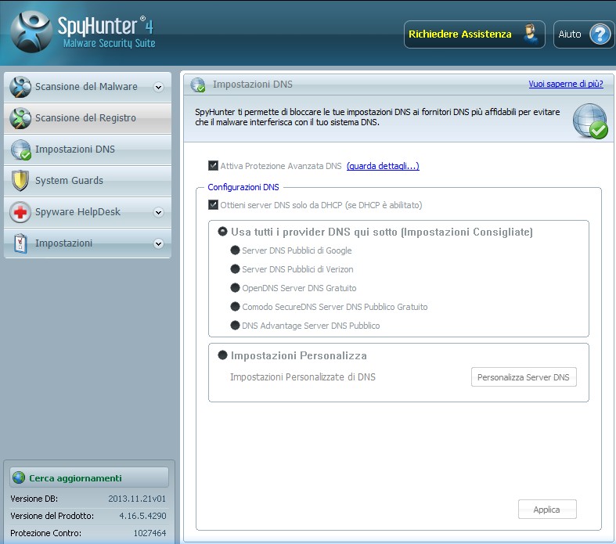Click the Applica button
The width and height of the screenshot is (616, 544).
[547, 510]
